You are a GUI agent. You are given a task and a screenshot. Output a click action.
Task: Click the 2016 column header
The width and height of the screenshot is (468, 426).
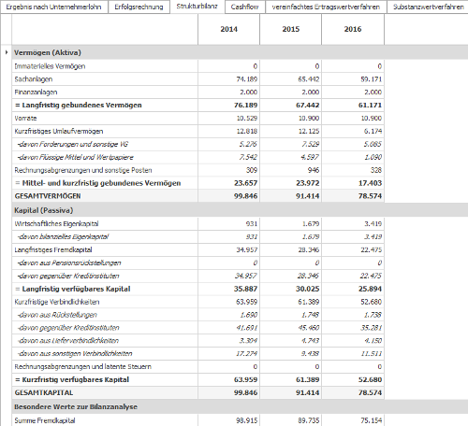(x=353, y=29)
